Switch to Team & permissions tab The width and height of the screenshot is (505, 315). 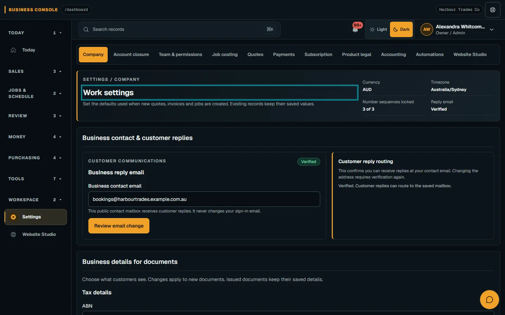pyautogui.click(x=180, y=55)
